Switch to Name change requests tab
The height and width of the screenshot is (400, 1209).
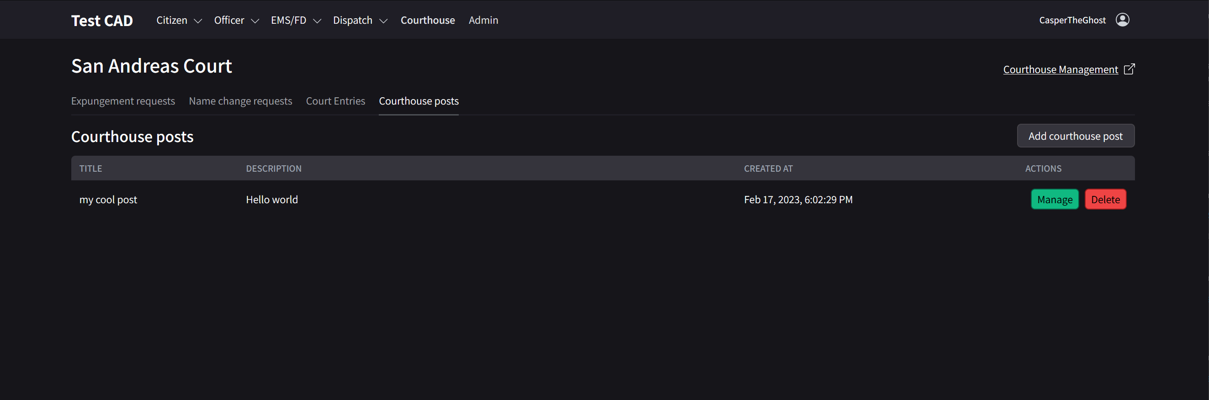click(240, 101)
